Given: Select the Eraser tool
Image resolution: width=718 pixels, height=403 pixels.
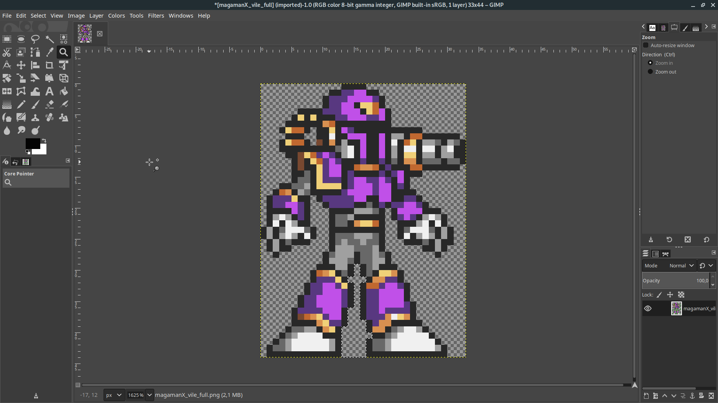Looking at the screenshot, I should pos(49,104).
